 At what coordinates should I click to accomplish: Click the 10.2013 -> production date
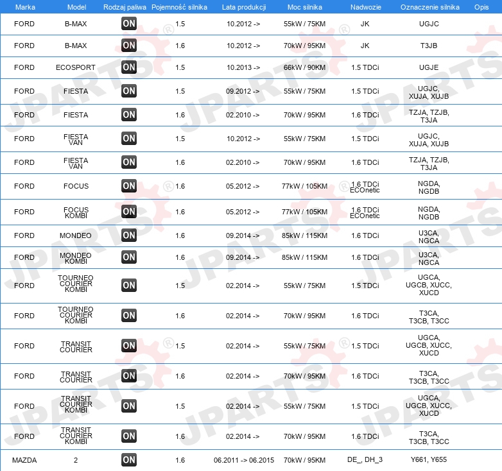click(x=243, y=67)
